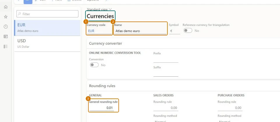Toggle Reference currency for triangulation switch
Viewport: 280px width, 122px height.
[188, 31]
